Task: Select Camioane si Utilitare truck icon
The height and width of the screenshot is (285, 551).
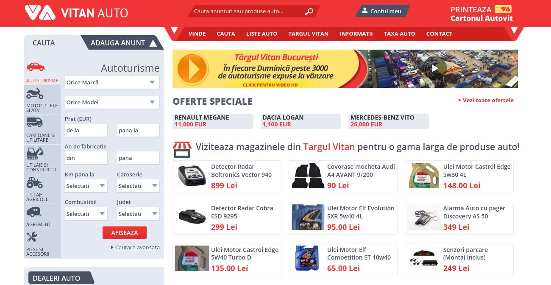Action: [x=34, y=122]
